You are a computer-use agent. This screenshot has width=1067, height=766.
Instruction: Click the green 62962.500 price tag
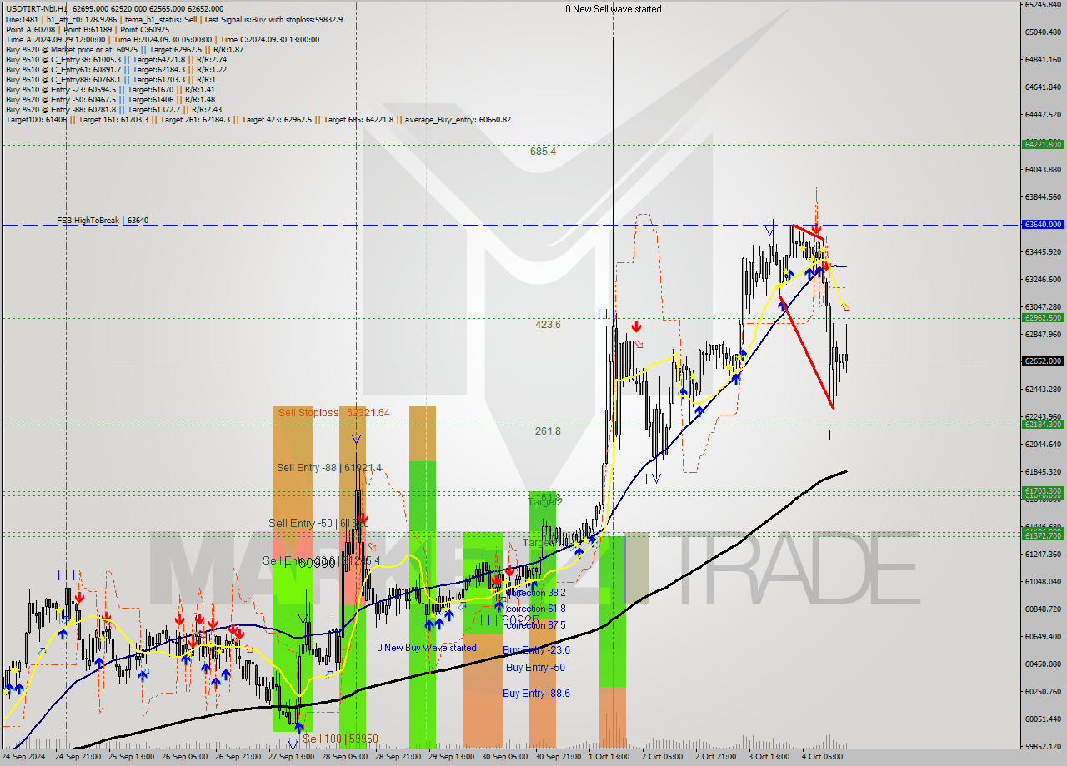[x=1042, y=318]
